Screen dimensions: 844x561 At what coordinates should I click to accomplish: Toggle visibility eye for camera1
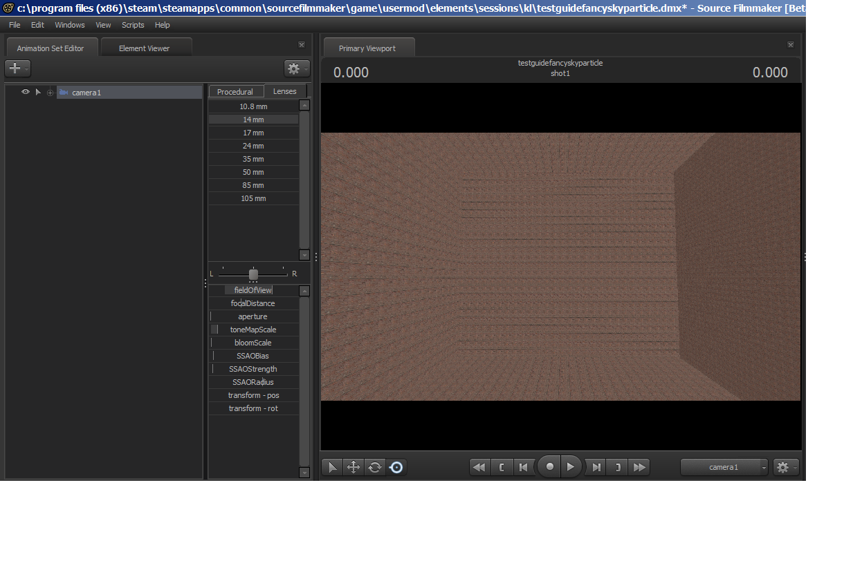(x=26, y=92)
